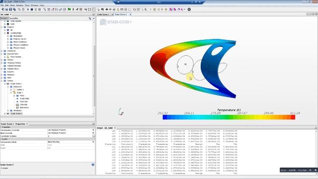Click the tree options icon beside Simulation tab

click(90, 18)
